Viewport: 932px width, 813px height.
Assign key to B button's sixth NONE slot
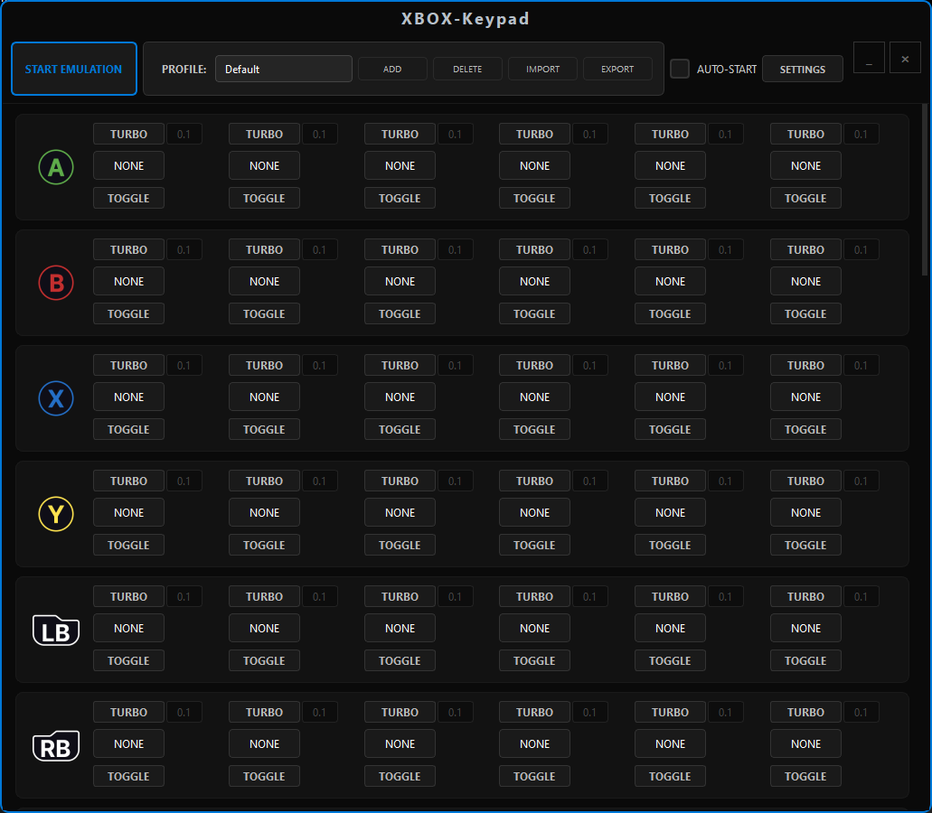click(x=805, y=282)
